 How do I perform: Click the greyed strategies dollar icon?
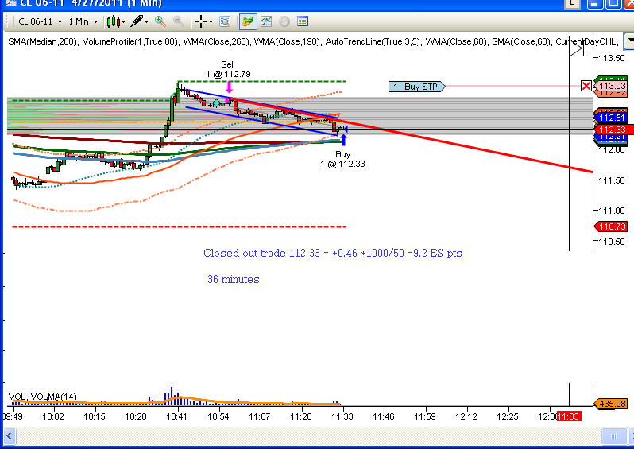[x=284, y=21]
